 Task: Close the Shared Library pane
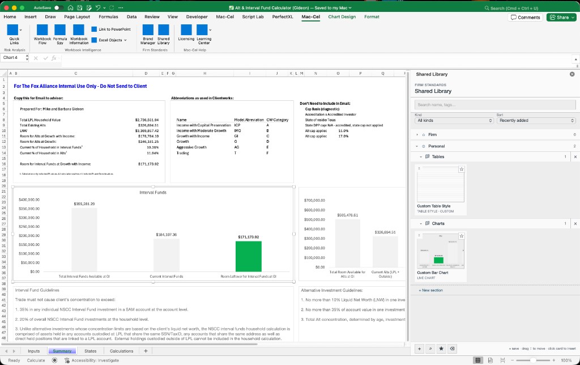coord(572,74)
